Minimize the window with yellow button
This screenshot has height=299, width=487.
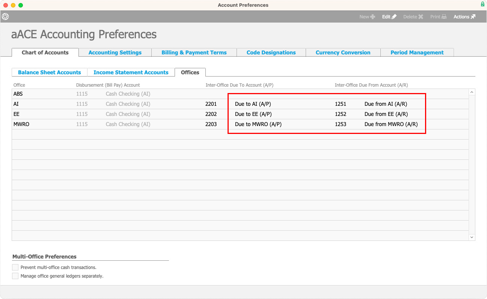coord(13,5)
